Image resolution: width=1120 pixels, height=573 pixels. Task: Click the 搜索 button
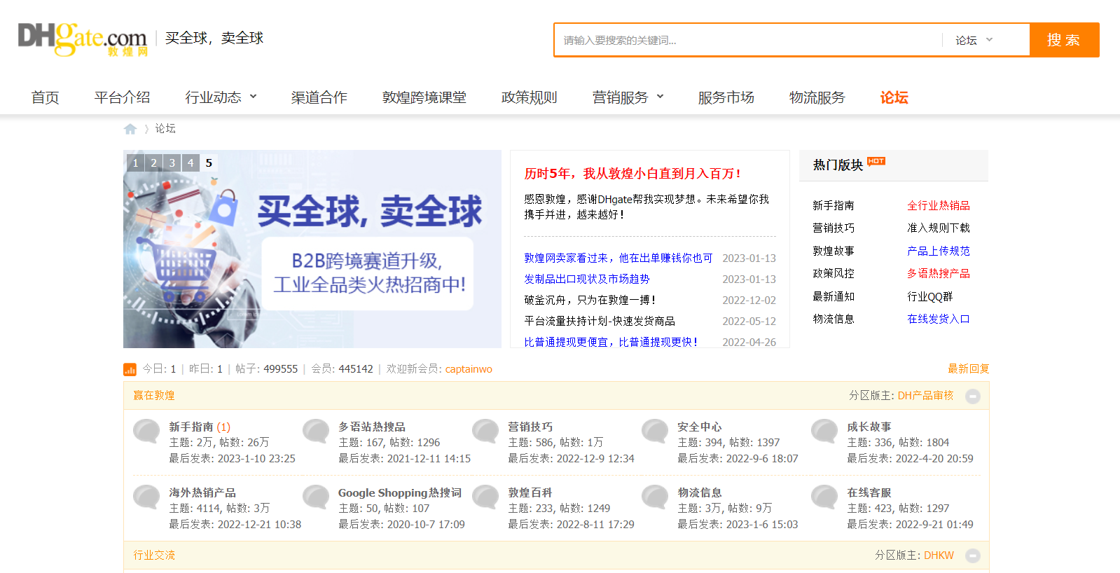point(1064,40)
